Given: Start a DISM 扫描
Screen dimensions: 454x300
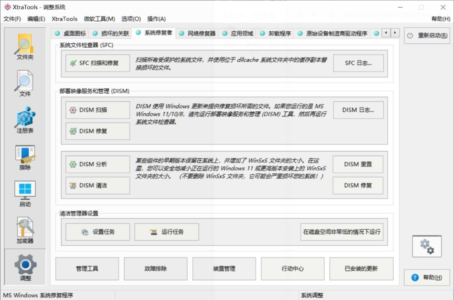Looking at the screenshot, I should [x=97, y=110].
